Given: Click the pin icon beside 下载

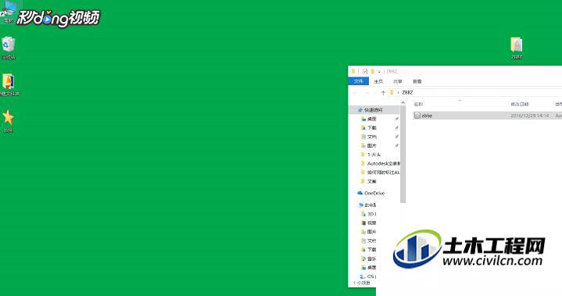Looking at the screenshot, I should (397, 128).
